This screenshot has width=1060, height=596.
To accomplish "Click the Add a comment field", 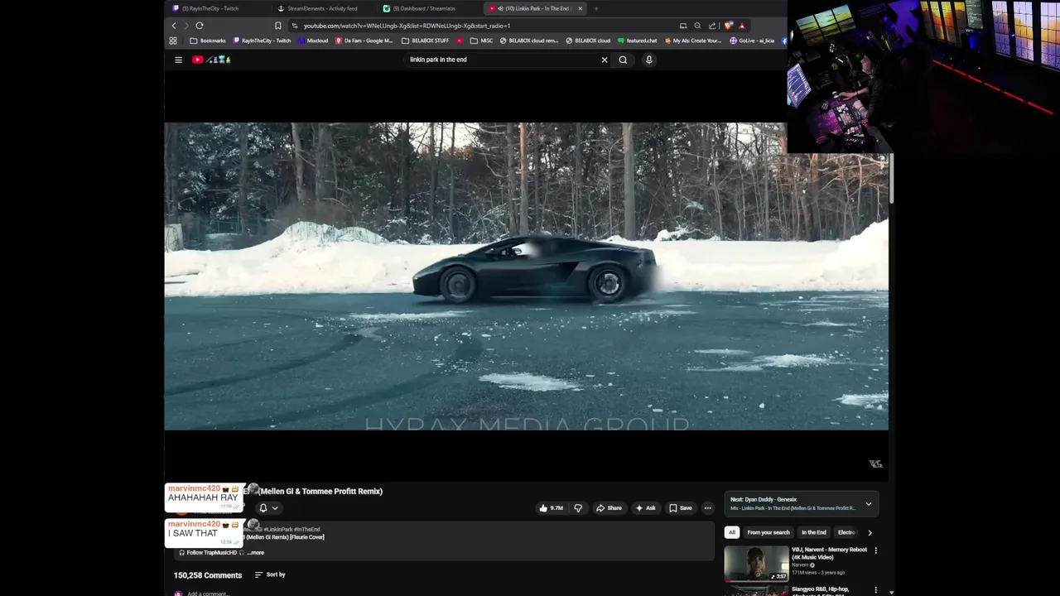I will (x=207, y=594).
